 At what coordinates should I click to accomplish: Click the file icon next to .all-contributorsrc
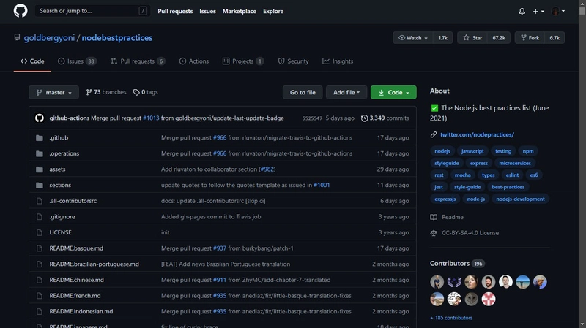tap(40, 201)
